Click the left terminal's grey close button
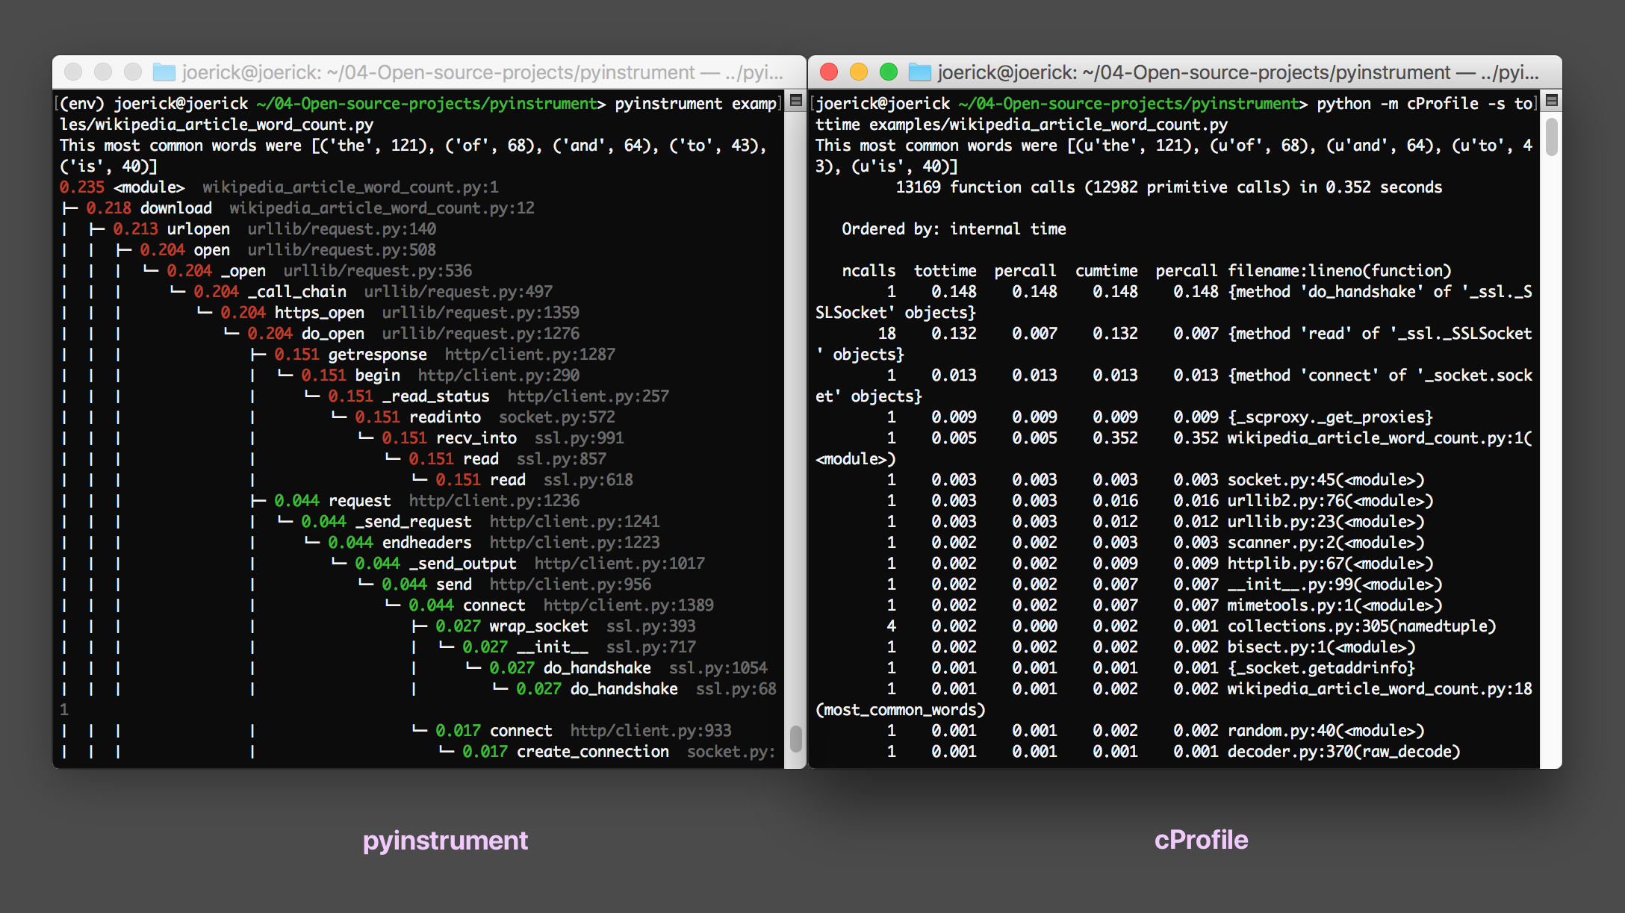Image resolution: width=1625 pixels, height=913 pixels. pyautogui.click(x=73, y=72)
